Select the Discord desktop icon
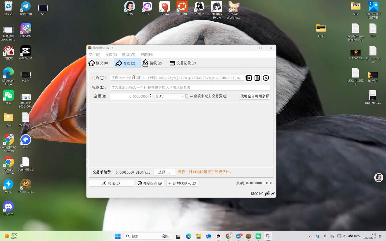 pyautogui.click(x=8, y=208)
